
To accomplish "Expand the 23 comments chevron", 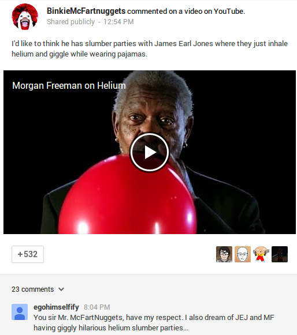I will (61, 289).
